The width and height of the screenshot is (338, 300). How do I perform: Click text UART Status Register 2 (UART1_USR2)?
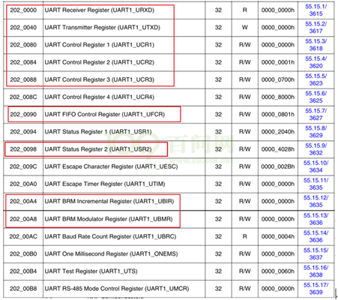[98, 149]
